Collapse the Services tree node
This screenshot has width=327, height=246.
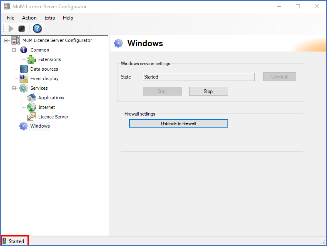point(14,88)
